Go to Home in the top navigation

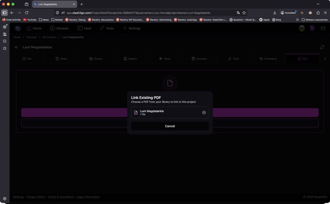pos(34,28)
